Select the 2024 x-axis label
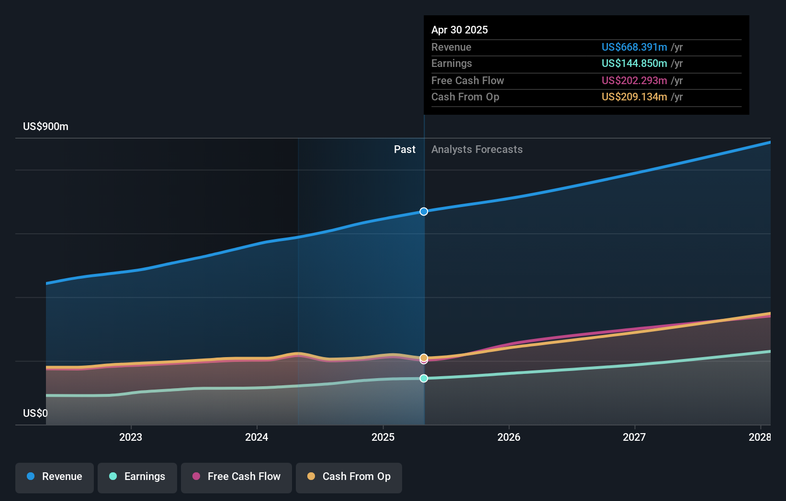Screen dimensions: 786x501 click(257, 437)
